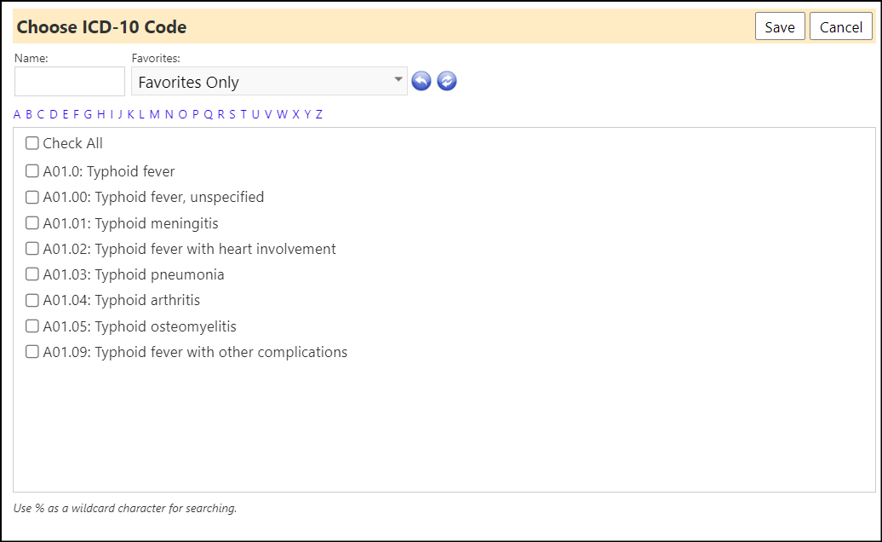Check A01.02 Typhoid fever with heart involvement

(x=32, y=248)
